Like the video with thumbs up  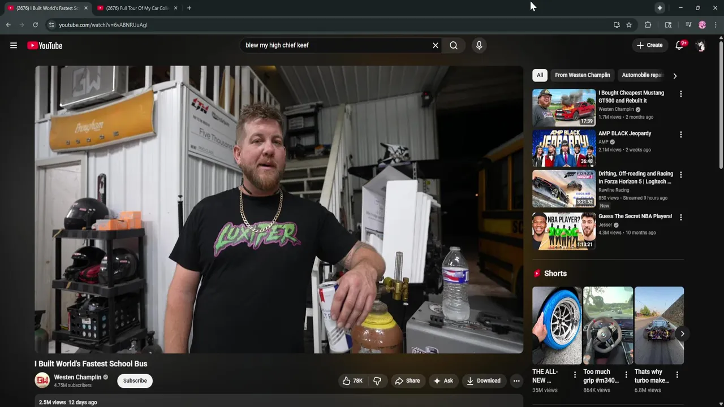pyautogui.click(x=352, y=381)
